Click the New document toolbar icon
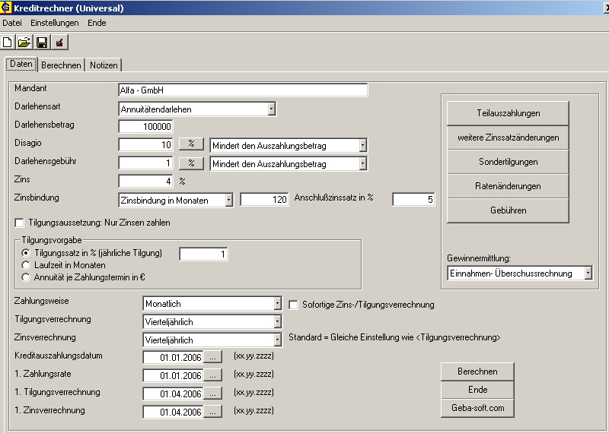The height and width of the screenshot is (433, 609). pyautogui.click(x=8, y=43)
